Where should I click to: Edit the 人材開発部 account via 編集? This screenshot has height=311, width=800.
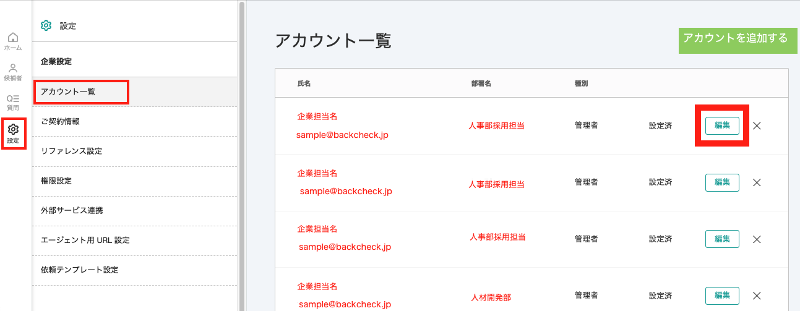[x=722, y=296]
